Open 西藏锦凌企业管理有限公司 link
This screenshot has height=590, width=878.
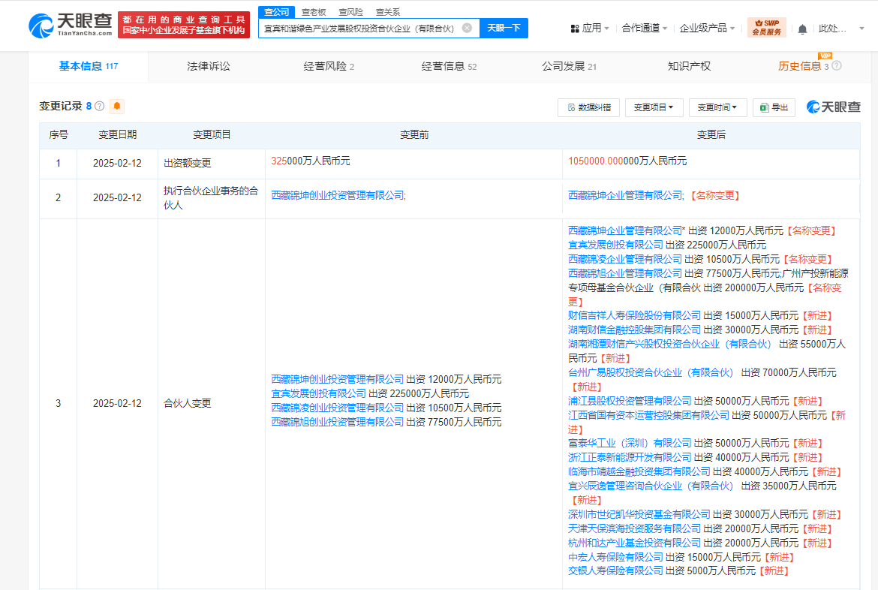[625, 259]
